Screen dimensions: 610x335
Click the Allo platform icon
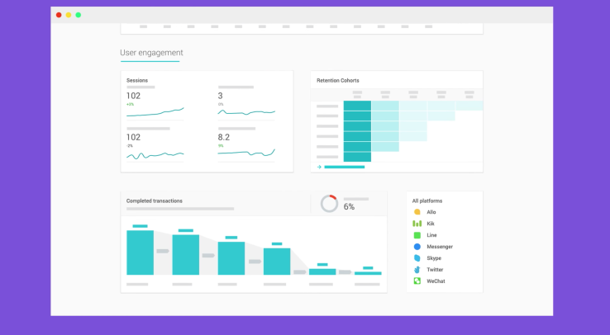[417, 212]
